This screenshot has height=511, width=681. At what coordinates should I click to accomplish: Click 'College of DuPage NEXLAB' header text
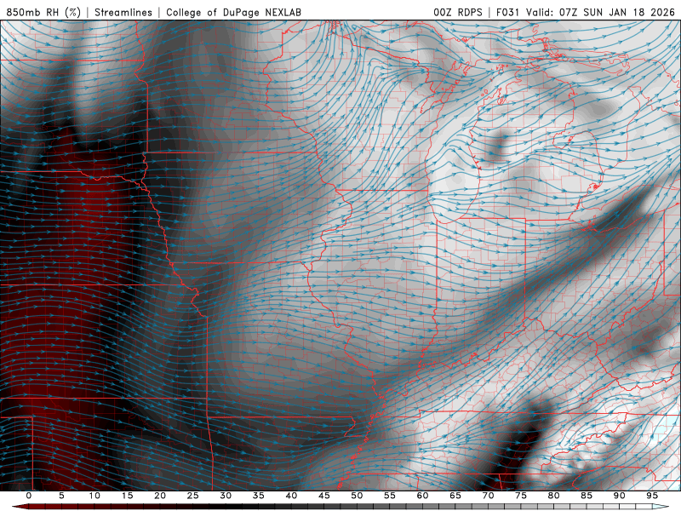pos(233,12)
